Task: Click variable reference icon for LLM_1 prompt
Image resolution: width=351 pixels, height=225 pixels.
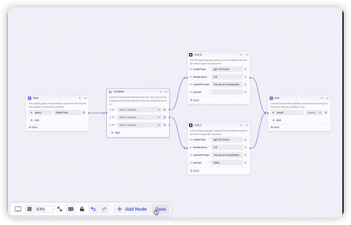Action: tap(245, 162)
